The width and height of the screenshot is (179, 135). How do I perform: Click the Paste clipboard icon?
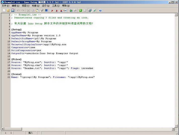pos(37,10)
